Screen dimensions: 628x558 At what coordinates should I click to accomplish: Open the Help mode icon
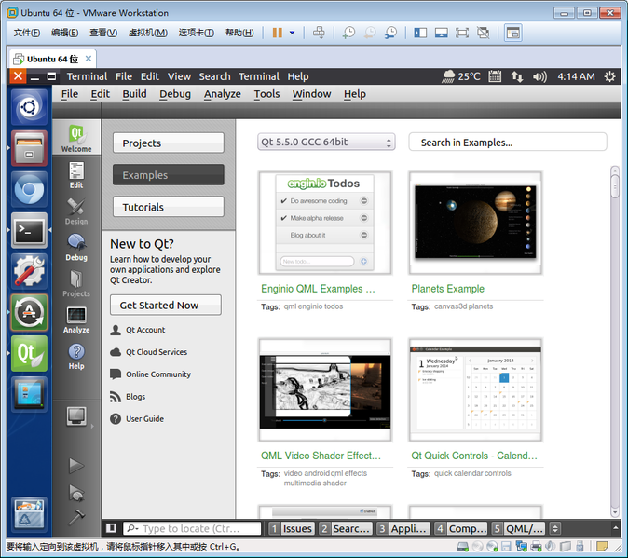click(x=76, y=355)
